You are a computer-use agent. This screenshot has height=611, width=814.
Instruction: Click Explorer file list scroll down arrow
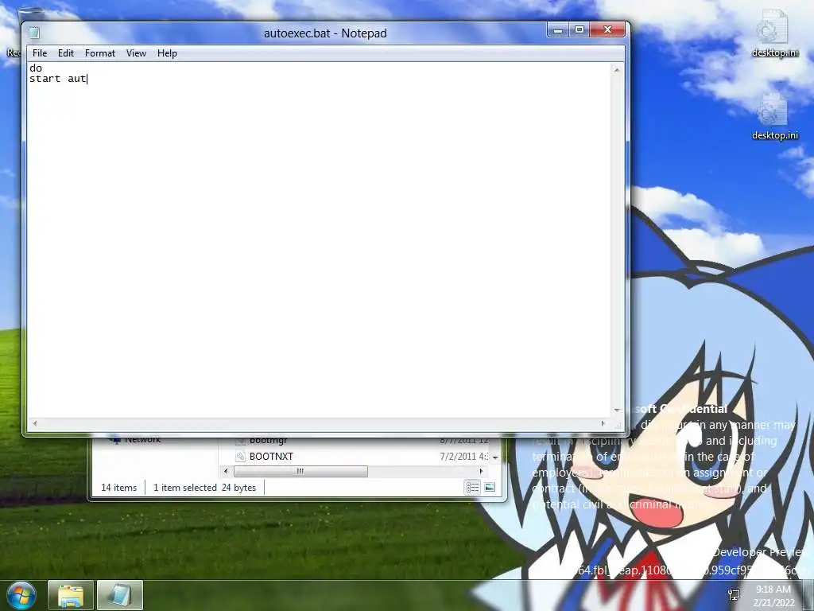click(x=495, y=457)
